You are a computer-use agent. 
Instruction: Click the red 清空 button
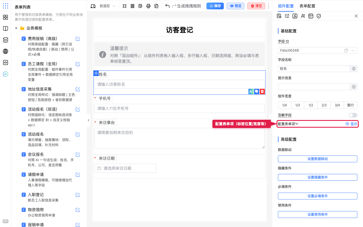point(256,6)
